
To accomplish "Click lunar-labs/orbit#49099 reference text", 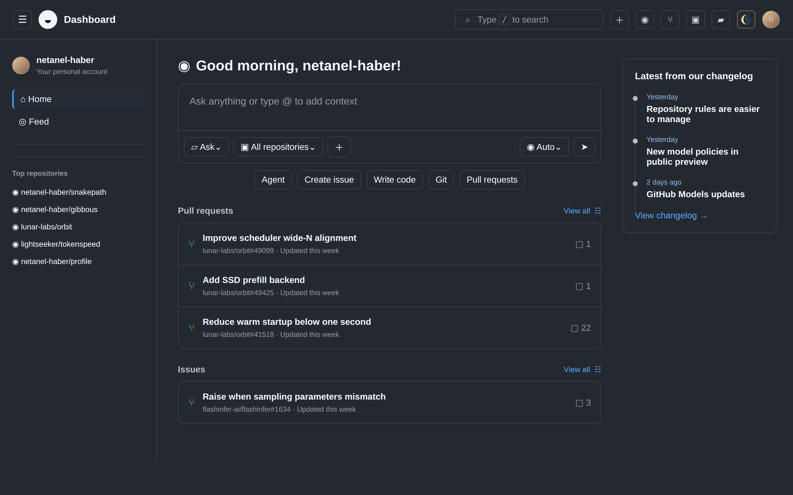I will pos(238,251).
